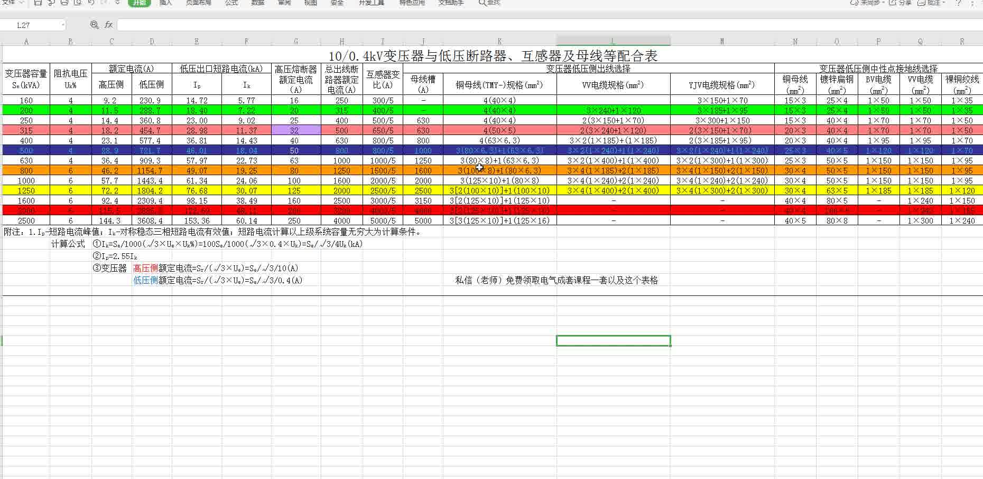Viewport: 983px width, 479px height.
Task: Click the 变压器容量 Se(kVA) header cell
Action: (26, 79)
